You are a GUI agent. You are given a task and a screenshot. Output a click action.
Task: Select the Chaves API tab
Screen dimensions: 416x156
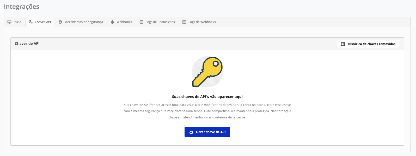(x=40, y=22)
